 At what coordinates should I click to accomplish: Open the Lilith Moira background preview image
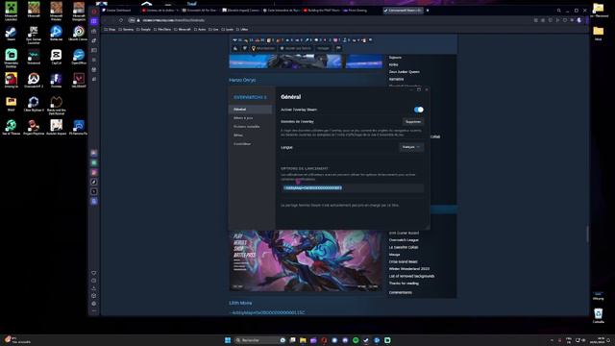[306, 260]
